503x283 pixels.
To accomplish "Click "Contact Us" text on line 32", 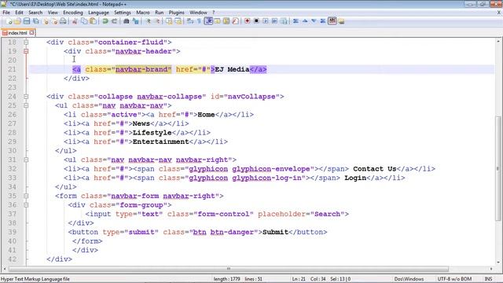I will 375,169.
